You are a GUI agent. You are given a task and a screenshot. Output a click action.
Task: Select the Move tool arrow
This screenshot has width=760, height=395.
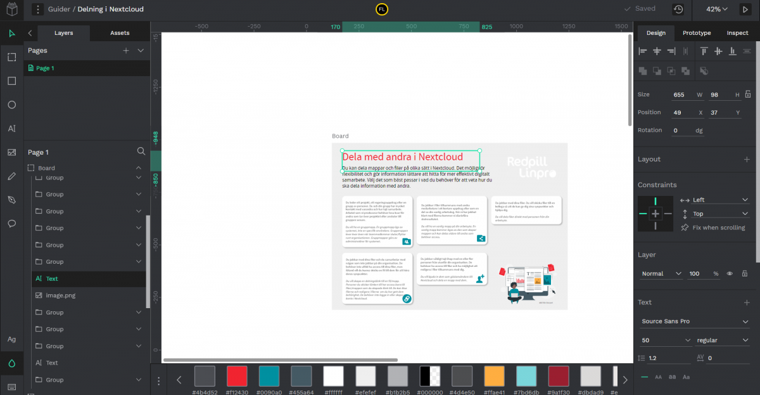point(11,34)
